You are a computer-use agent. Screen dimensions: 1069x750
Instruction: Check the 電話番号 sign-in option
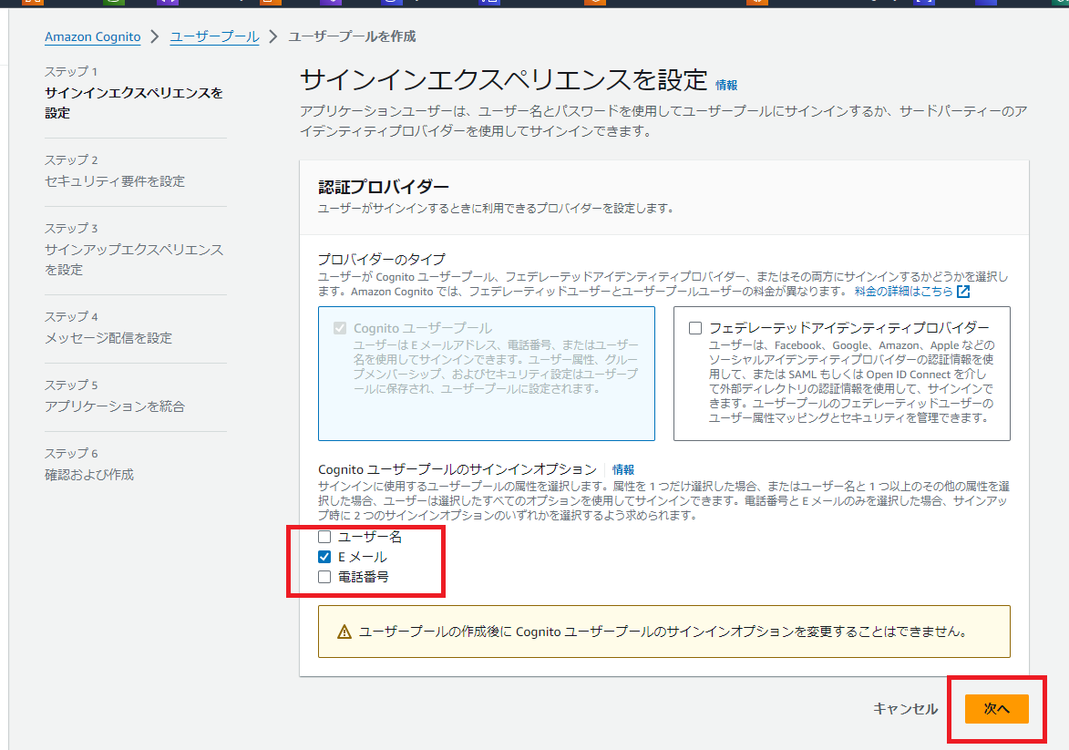[x=324, y=577]
